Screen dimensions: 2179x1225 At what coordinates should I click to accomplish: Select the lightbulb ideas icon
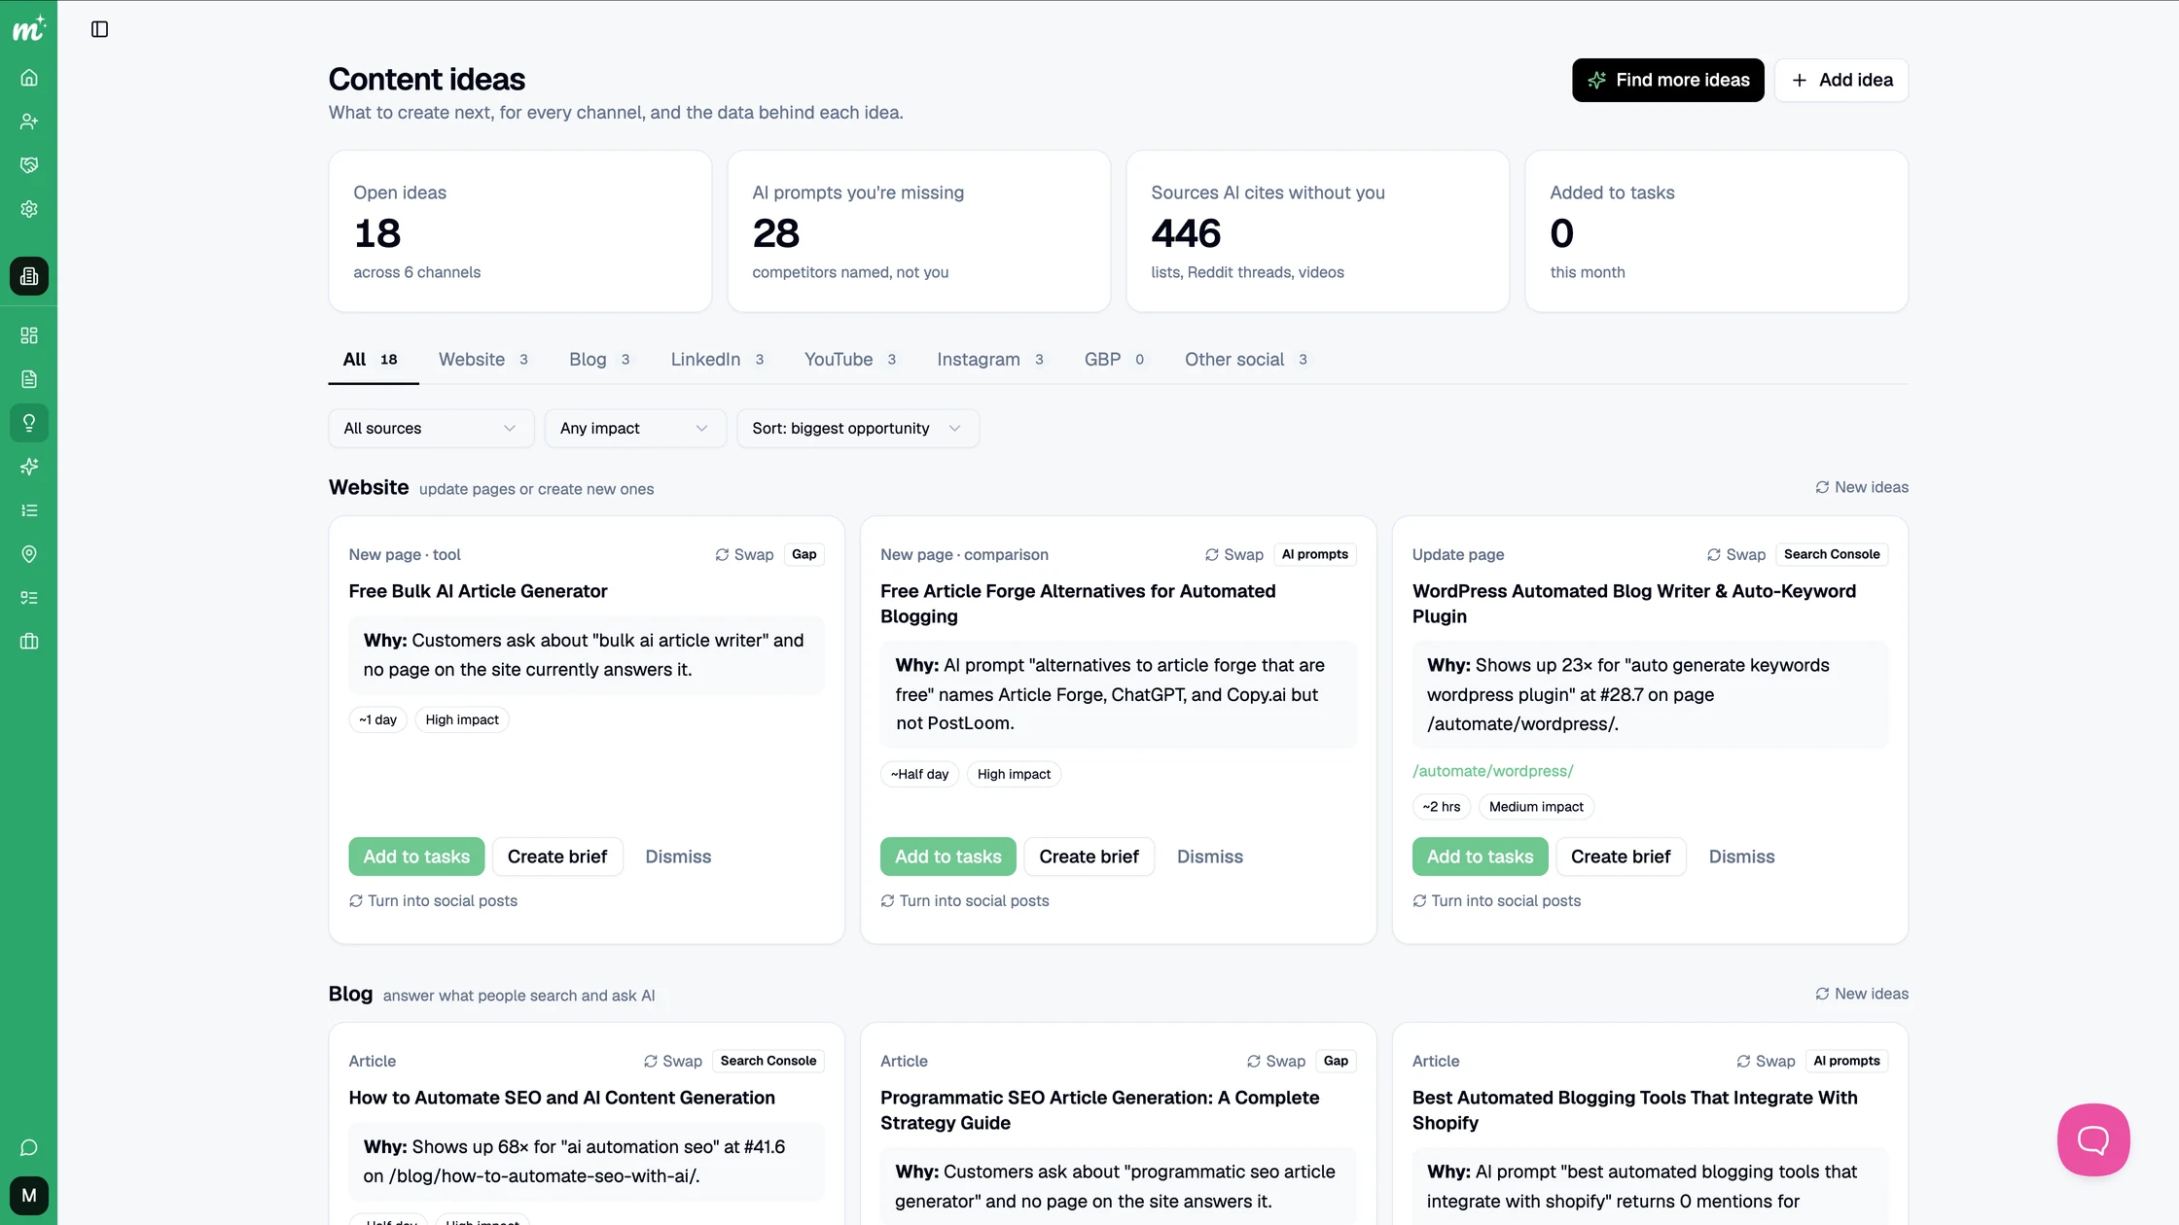[x=29, y=423]
